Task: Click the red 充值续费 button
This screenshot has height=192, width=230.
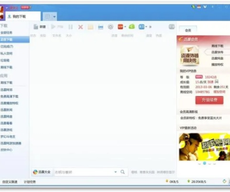Action: pos(209,100)
